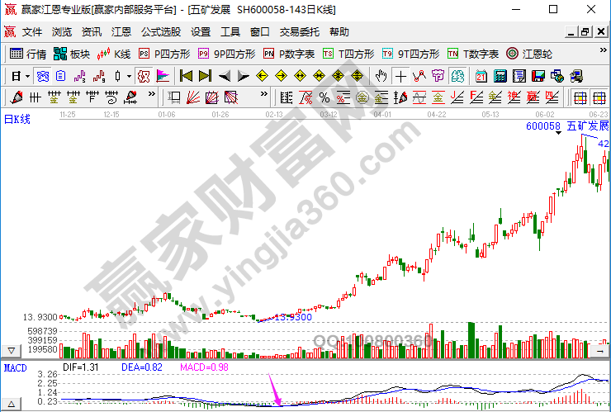Image resolution: width=611 pixels, height=412 pixels.
Task: Select the F angle lines tool
Action: click(476, 97)
